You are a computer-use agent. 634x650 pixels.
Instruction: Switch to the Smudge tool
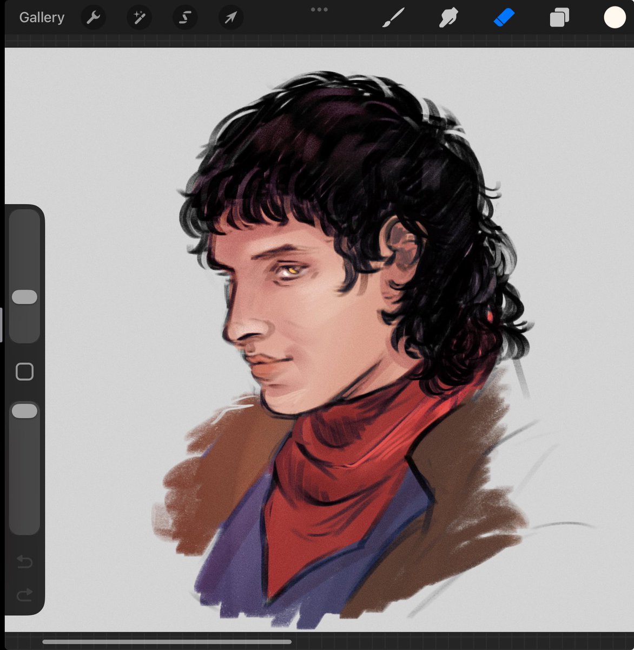449,17
